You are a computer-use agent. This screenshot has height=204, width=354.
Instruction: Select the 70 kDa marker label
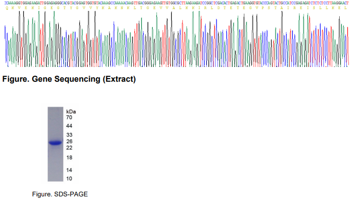[69, 117]
